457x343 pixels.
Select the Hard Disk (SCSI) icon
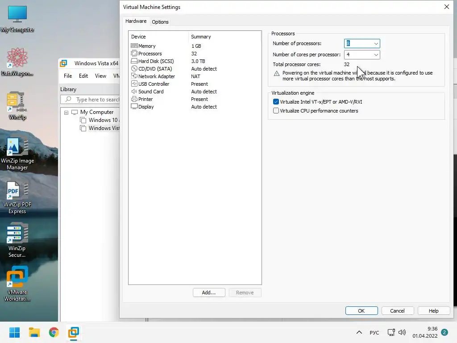pos(134,61)
